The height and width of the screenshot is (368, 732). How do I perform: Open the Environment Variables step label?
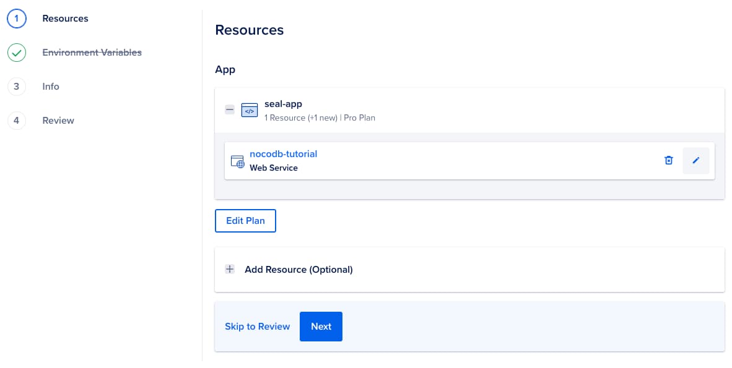point(92,53)
